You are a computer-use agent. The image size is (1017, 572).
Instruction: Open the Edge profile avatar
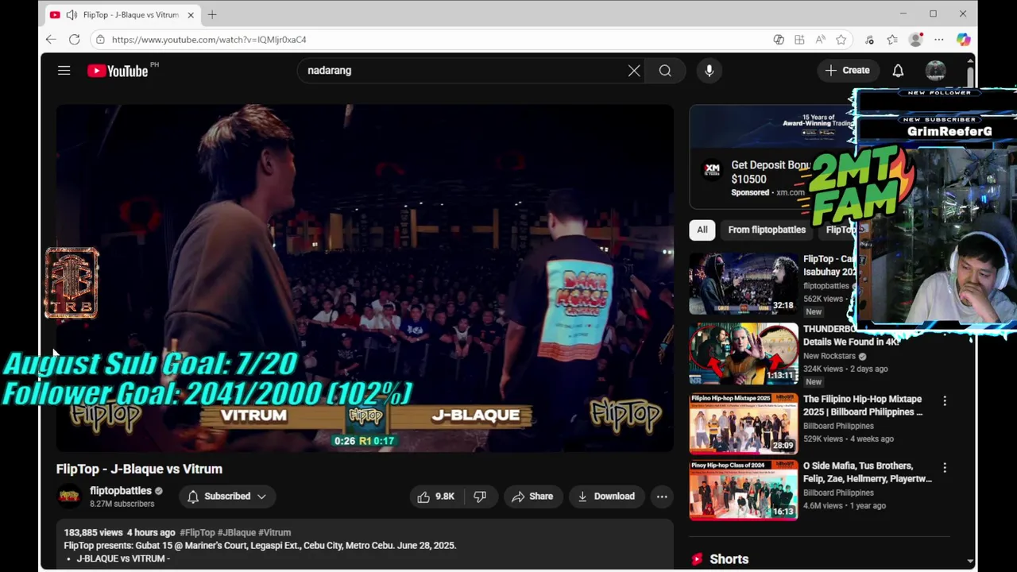coord(916,40)
